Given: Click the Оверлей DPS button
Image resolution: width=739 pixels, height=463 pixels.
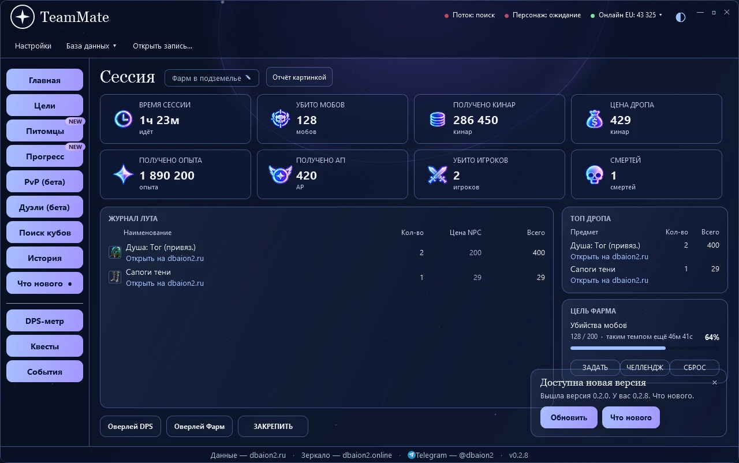Looking at the screenshot, I should point(130,427).
